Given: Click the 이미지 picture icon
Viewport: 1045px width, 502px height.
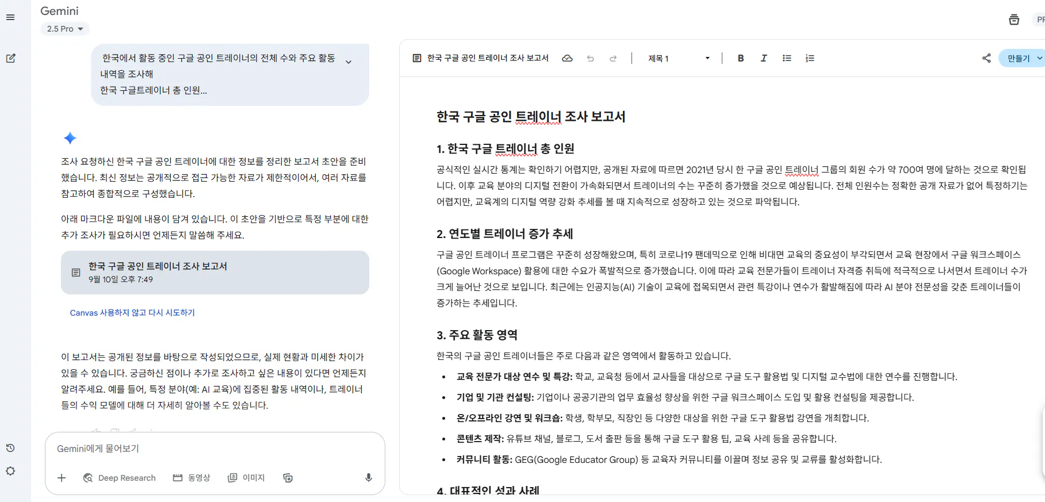Looking at the screenshot, I should click(232, 478).
